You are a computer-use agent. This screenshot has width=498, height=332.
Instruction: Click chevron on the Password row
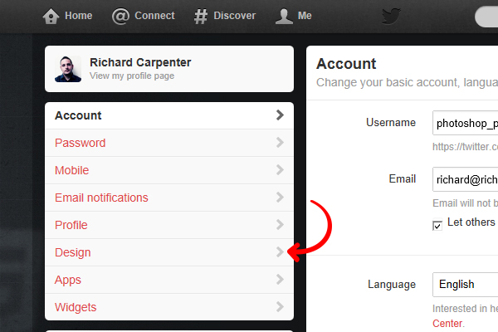click(280, 142)
